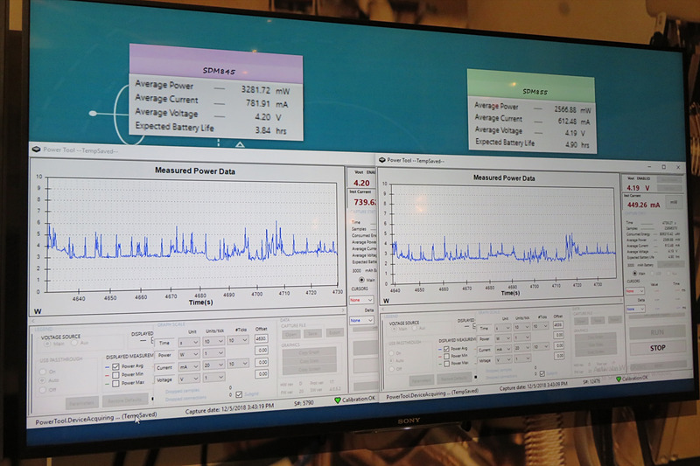Click the Power offset field in left window
Screen dimensions: 700x466
[261, 351]
